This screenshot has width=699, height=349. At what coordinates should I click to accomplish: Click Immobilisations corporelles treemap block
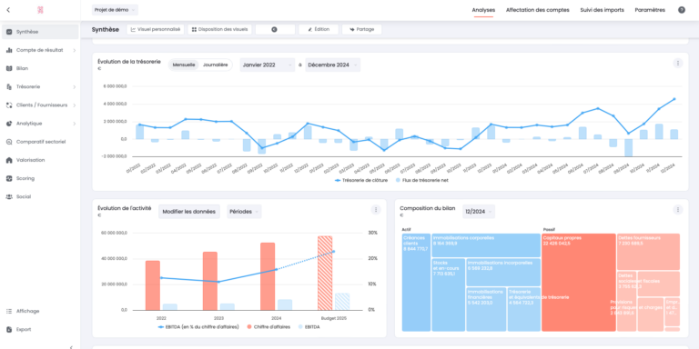(x=486, y=245)
